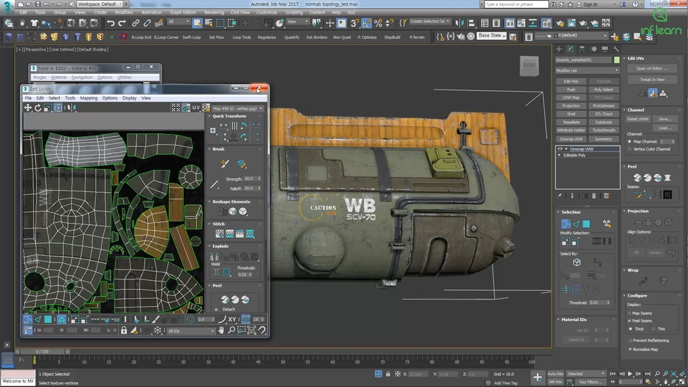Open the Base State dropdown

click(492, 36)
